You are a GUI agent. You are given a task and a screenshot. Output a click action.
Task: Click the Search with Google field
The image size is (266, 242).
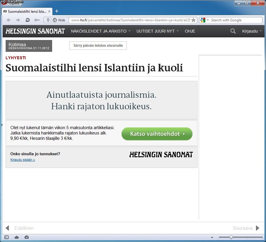tap(235, 20)
